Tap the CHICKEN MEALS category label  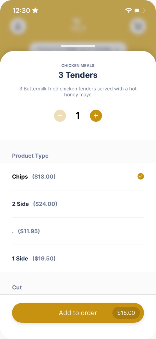[78, 66]
